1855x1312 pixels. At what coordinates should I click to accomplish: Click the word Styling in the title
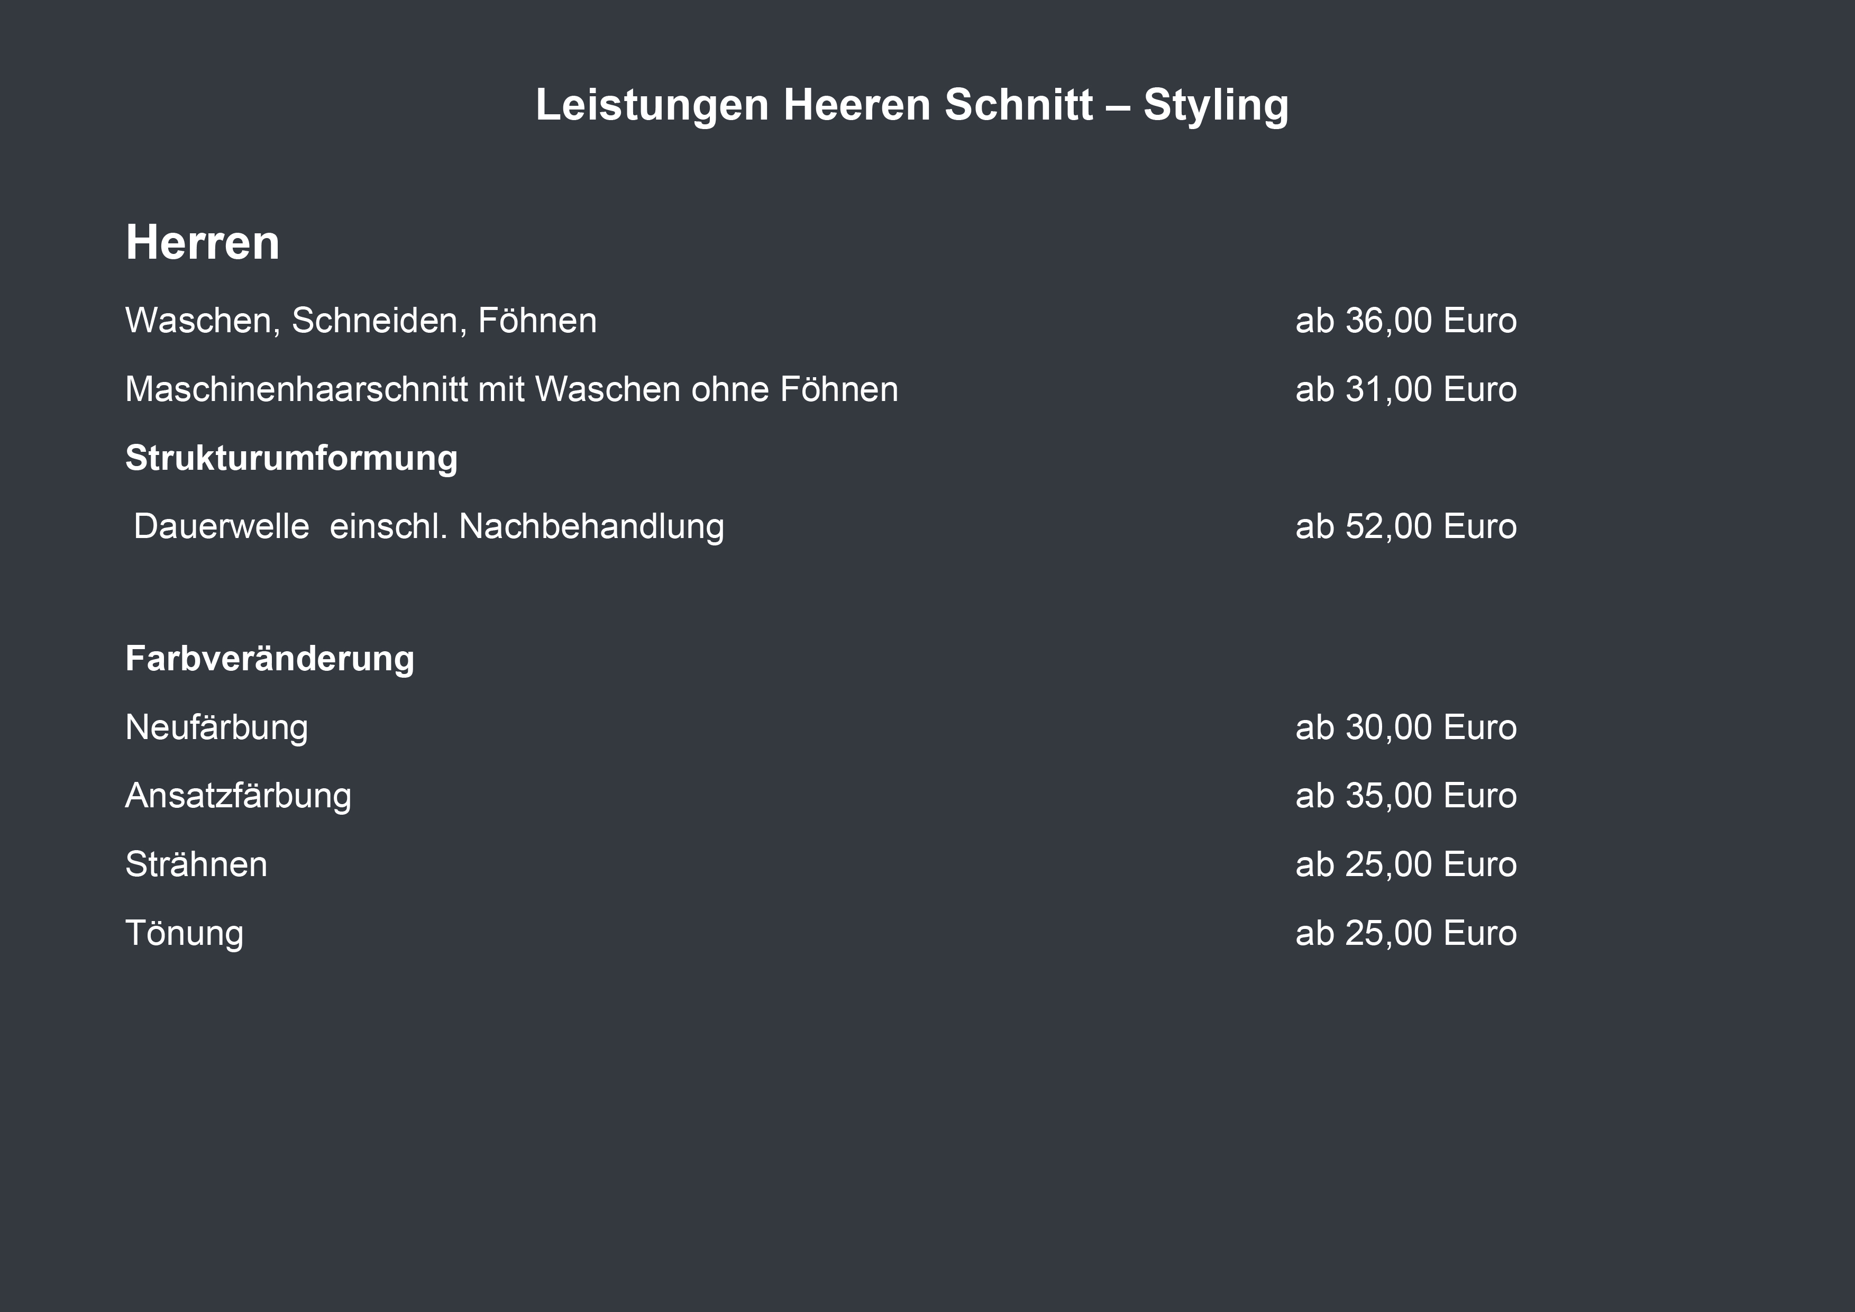click(1215, 106)
